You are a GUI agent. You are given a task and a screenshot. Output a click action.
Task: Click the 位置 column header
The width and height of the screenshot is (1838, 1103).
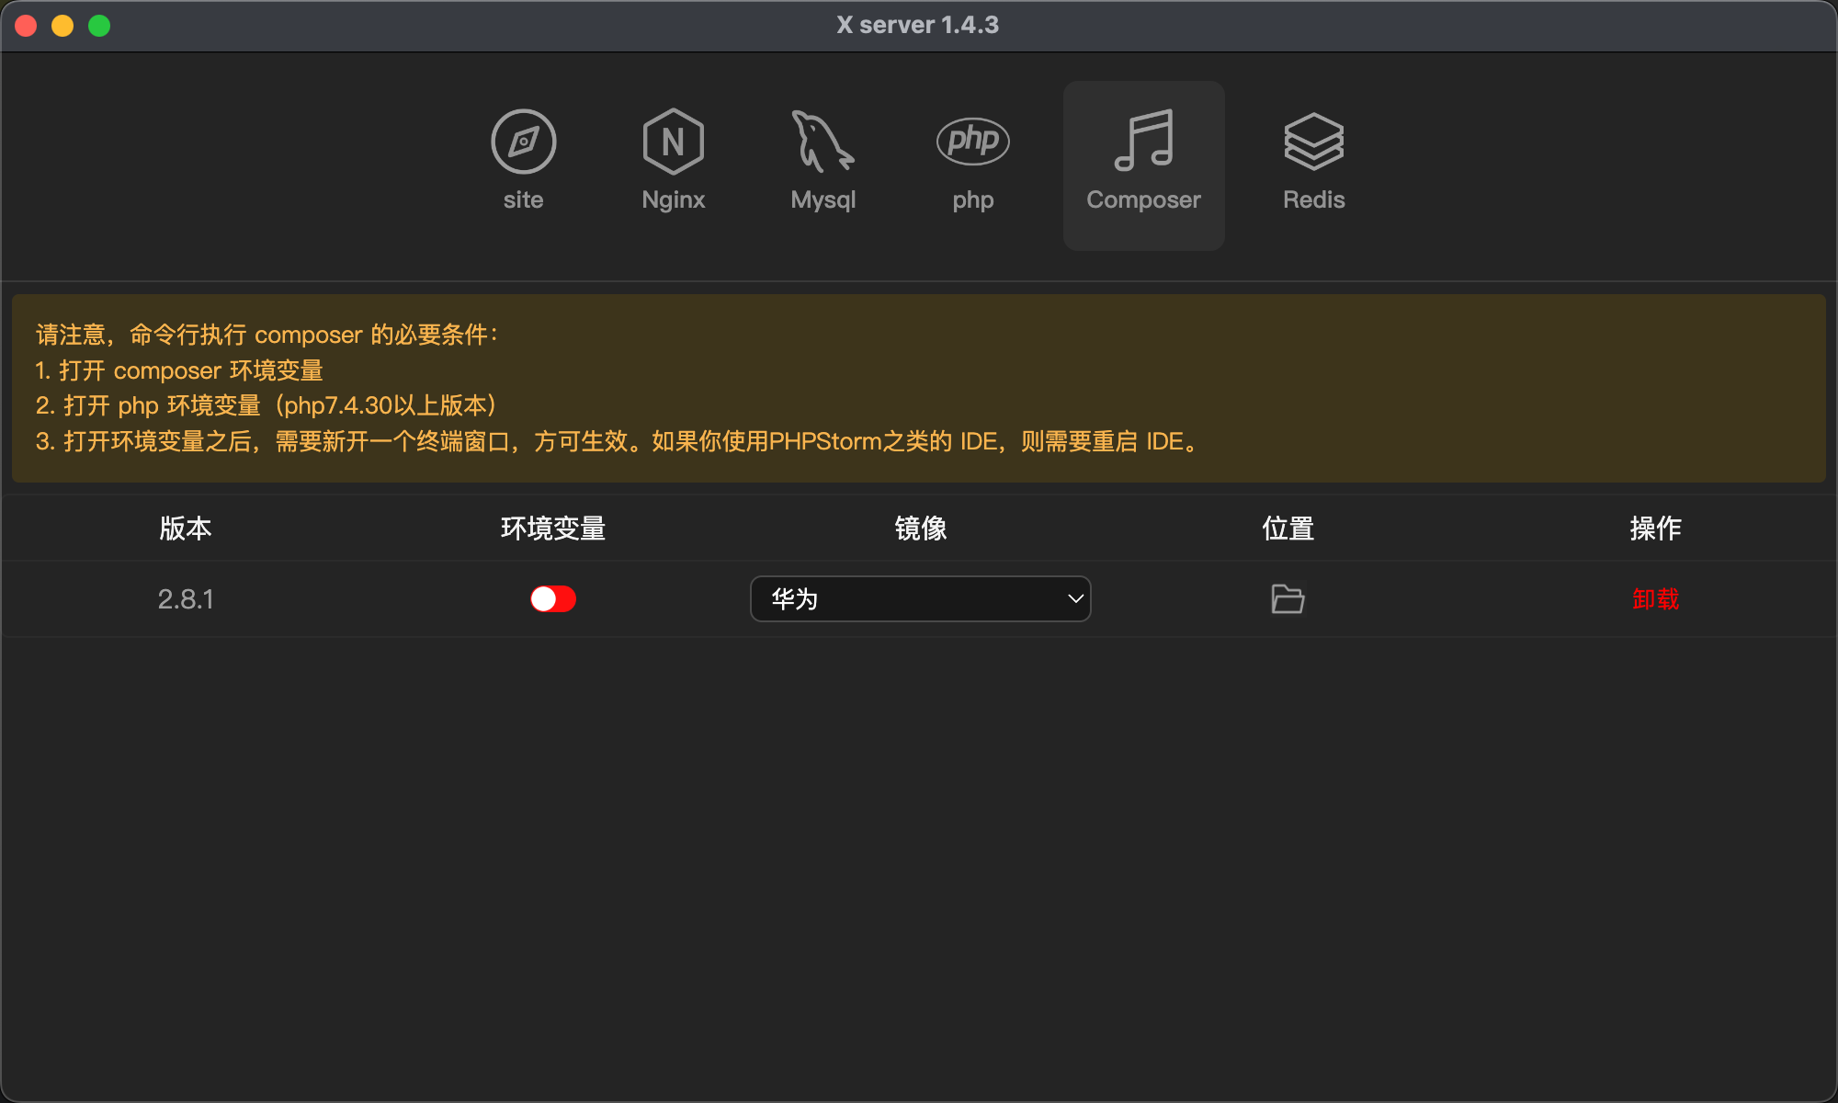[x=1288, y=529]
